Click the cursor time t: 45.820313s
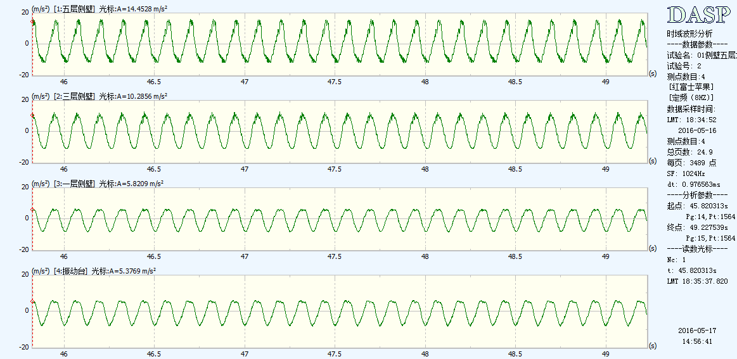Viewport: 737px width, 359px height. tap(691, 270)
